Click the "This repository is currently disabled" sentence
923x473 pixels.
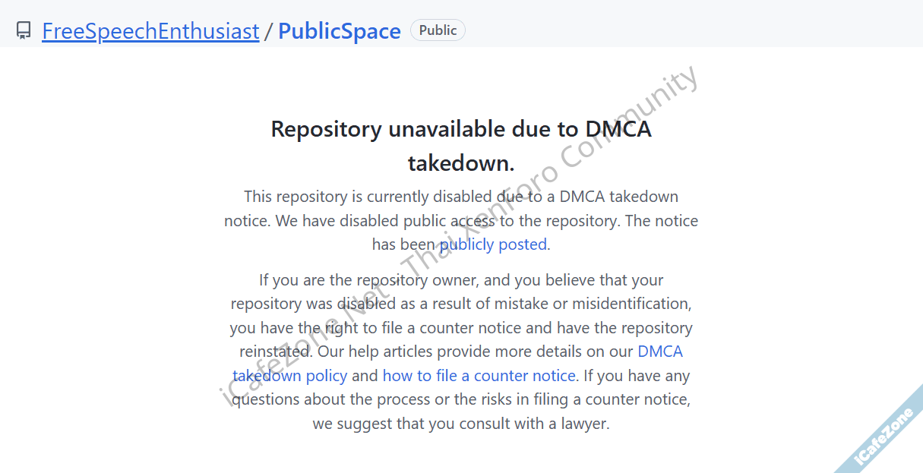[365, 197]
